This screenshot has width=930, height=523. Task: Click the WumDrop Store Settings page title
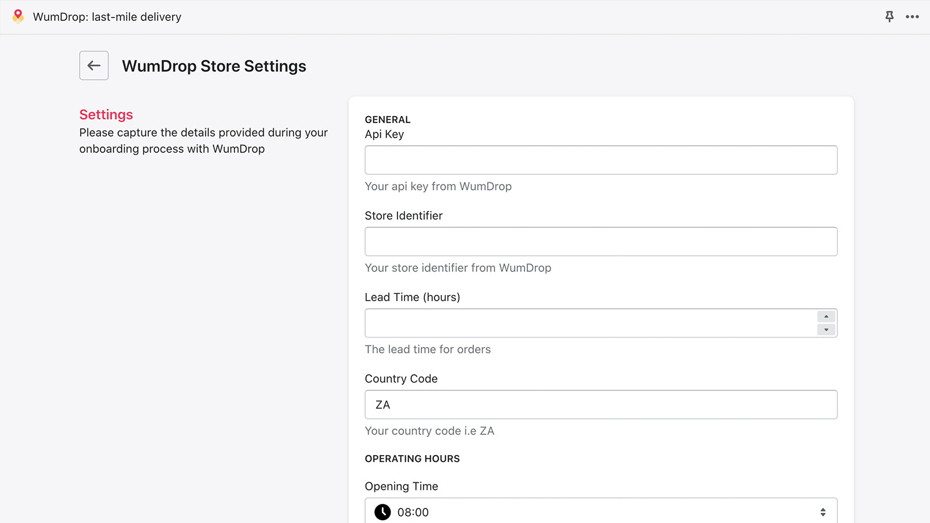214,66
